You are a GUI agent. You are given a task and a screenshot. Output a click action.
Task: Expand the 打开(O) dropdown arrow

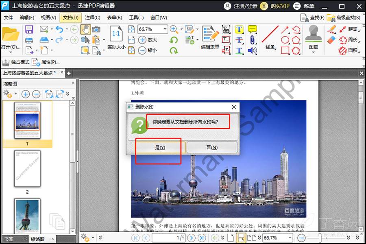point(11,52)
